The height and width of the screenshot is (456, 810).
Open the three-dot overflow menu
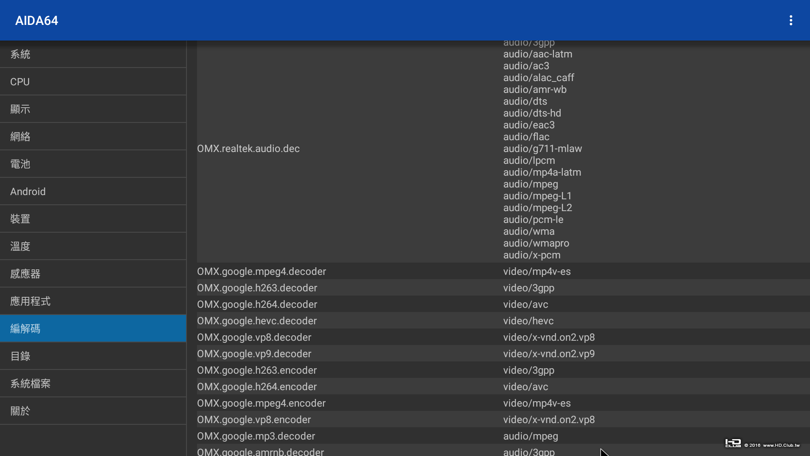click(791, 20)
